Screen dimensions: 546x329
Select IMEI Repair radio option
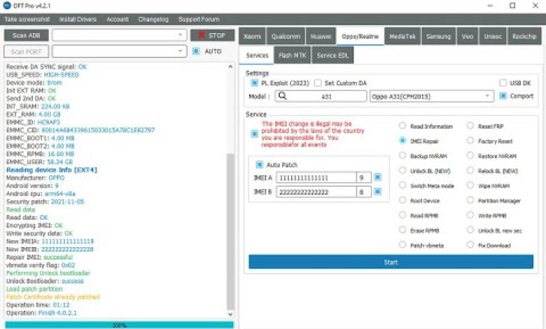[402, 141]
